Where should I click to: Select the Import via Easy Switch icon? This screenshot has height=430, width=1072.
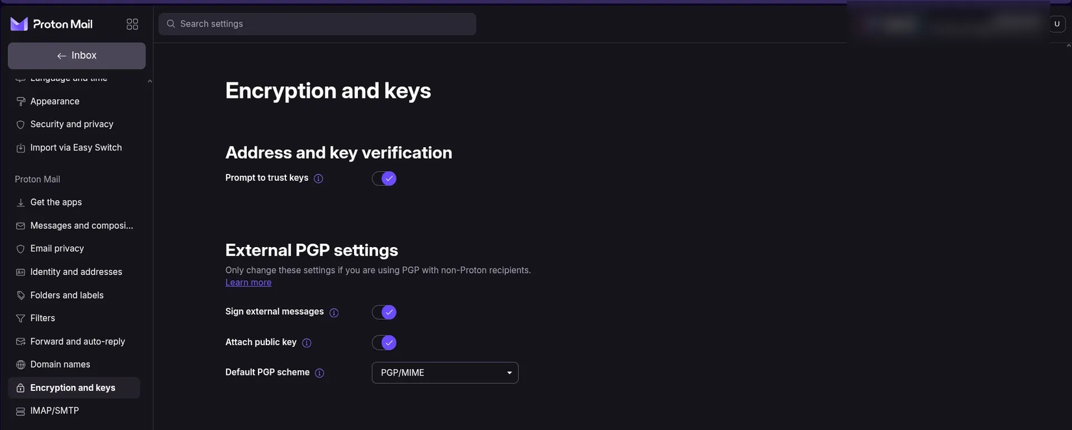19,147
